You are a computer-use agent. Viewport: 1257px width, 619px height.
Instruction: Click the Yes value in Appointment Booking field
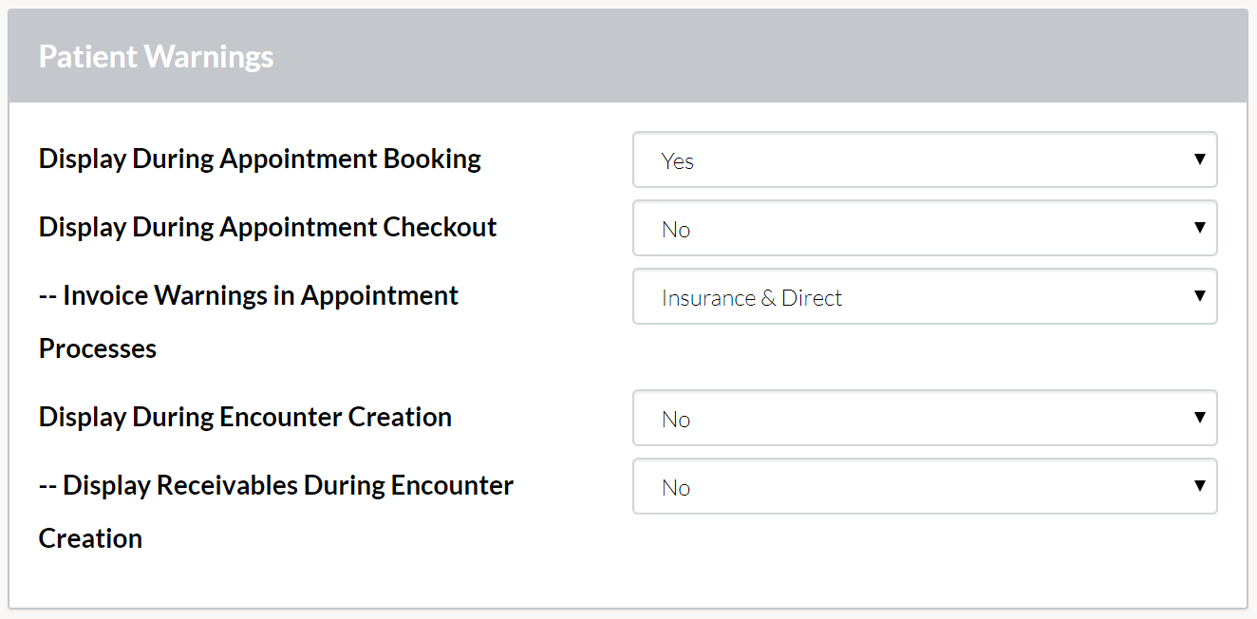(x=678, y=160)
